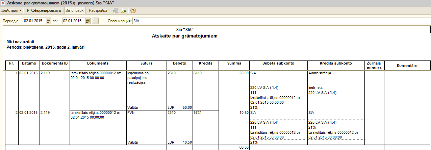Click the greyed save settings icon
This screenshot has width=431, height=150.
(x=116, y=10)
